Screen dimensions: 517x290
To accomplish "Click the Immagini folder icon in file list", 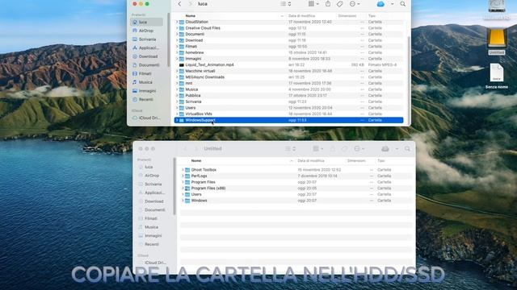I will (182, 59).
